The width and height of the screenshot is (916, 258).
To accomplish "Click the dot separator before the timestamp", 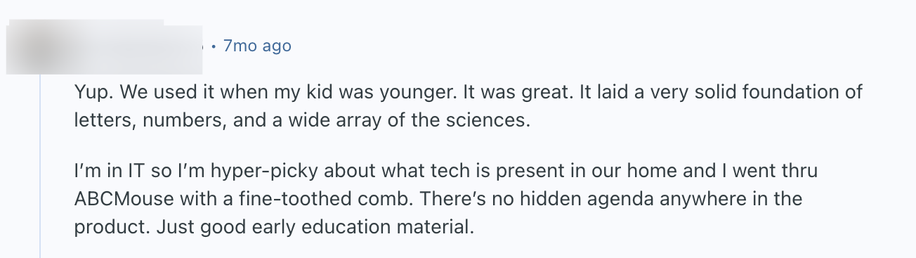I will click(214, 47).
